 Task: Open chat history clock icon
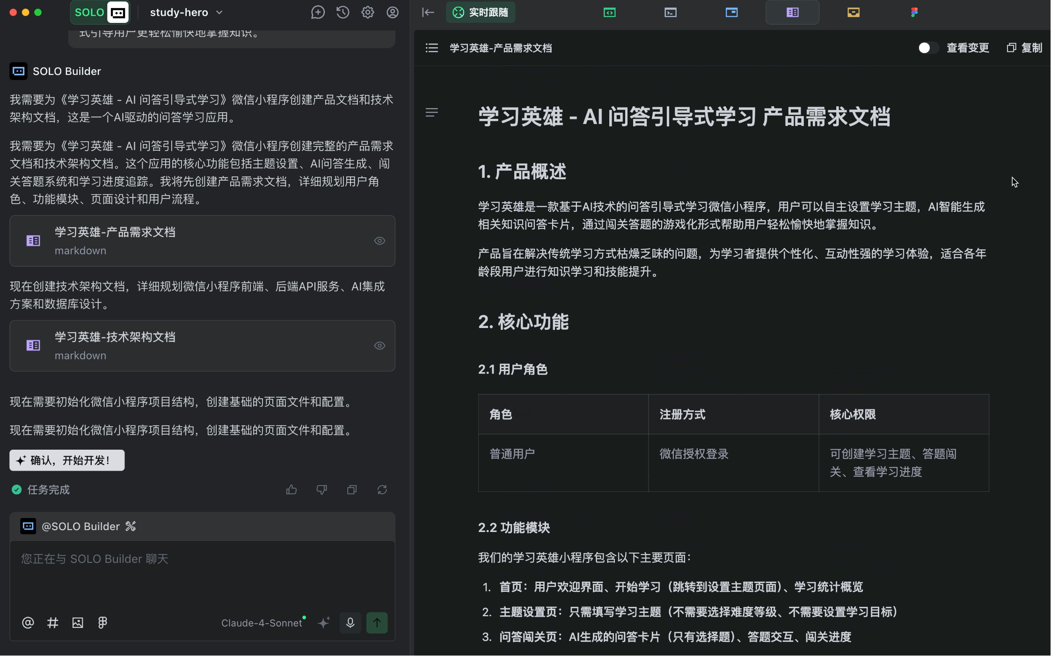(343, 13)
